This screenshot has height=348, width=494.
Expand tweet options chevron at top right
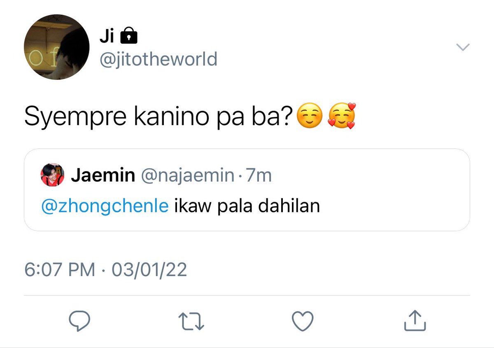click(x=463, y=47)
